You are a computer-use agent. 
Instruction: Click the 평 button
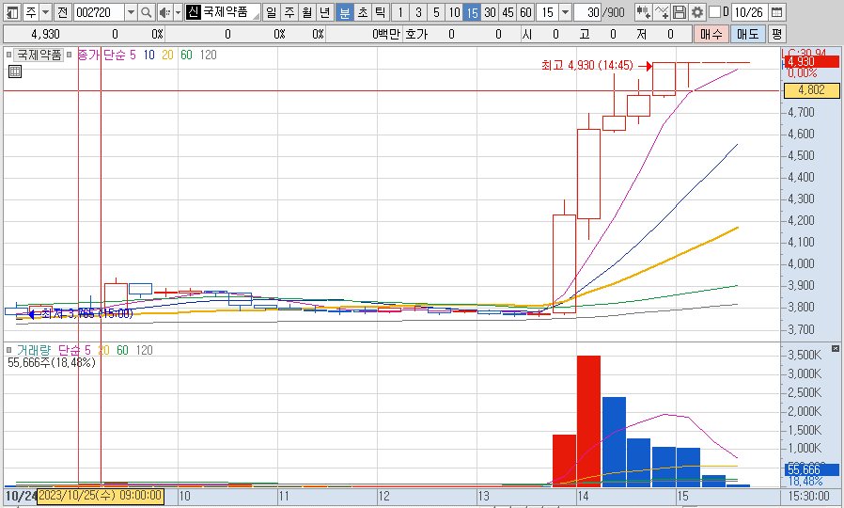pos(776,34)
